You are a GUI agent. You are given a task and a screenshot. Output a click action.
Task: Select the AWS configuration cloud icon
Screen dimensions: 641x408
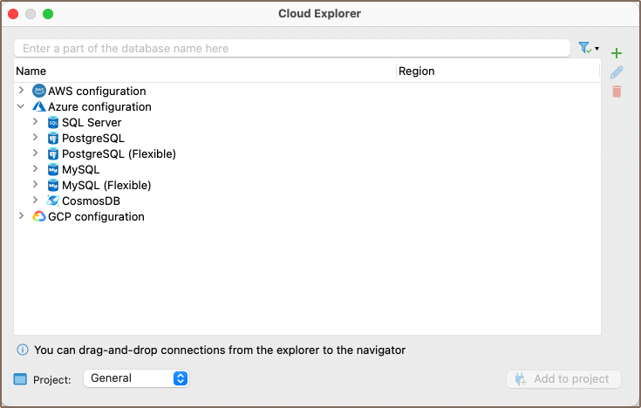click(38, 92)
